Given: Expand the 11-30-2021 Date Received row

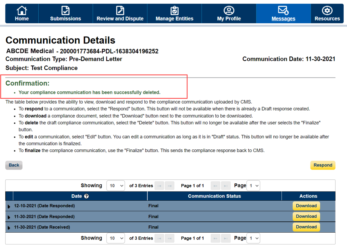Looking at the screenshot, I should point(9,227).
